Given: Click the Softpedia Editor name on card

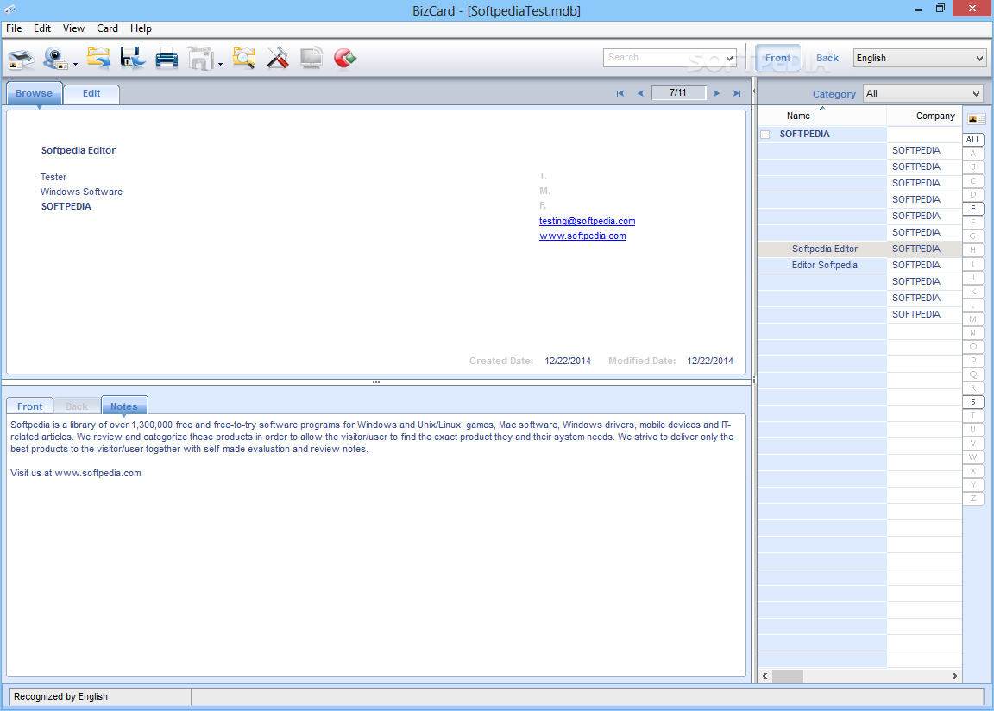Looking at the screenshot, I should tap(79, 150).
